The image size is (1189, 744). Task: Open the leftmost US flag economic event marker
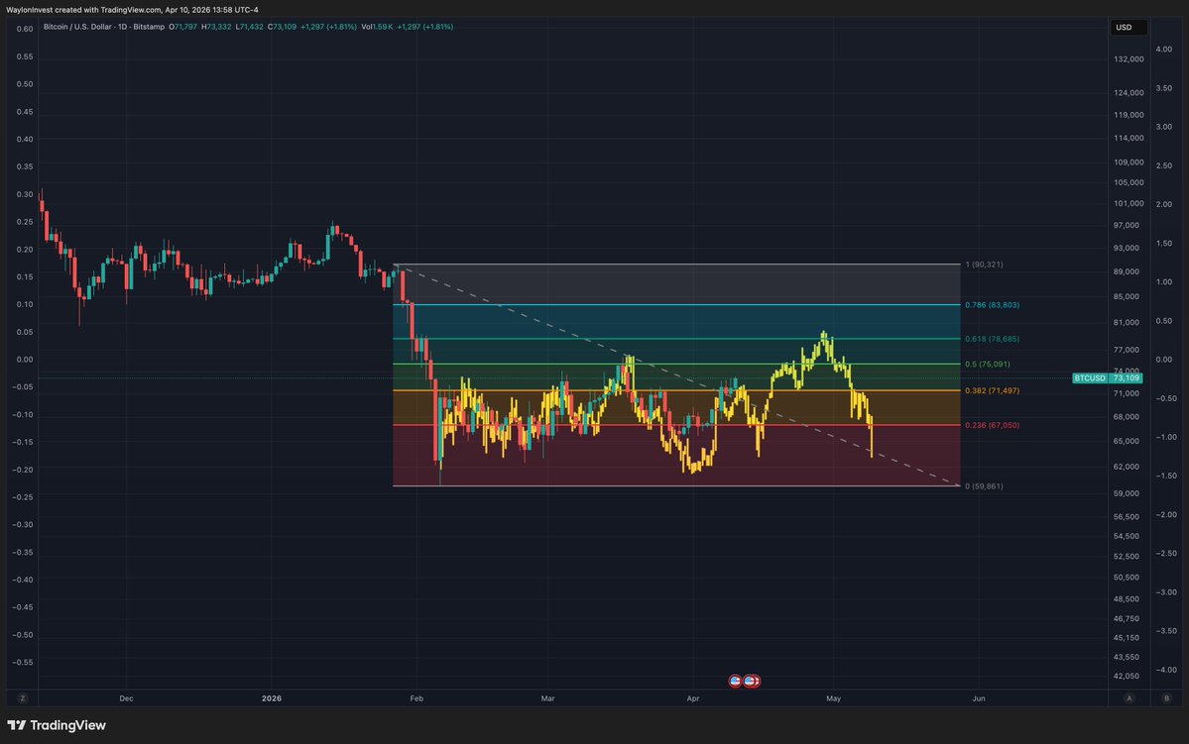pos(735,682)
